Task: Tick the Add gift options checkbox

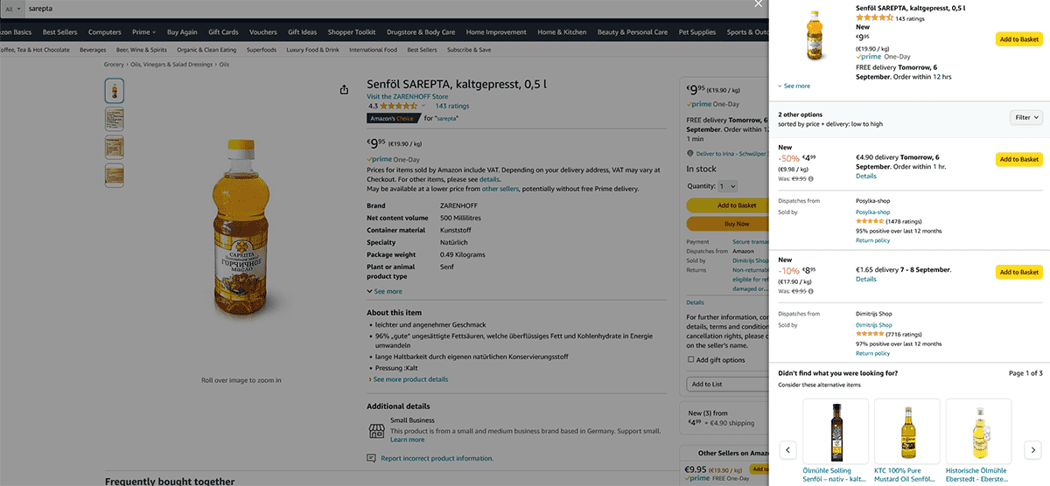Action: pyautogui.click(x=691, y=360)
